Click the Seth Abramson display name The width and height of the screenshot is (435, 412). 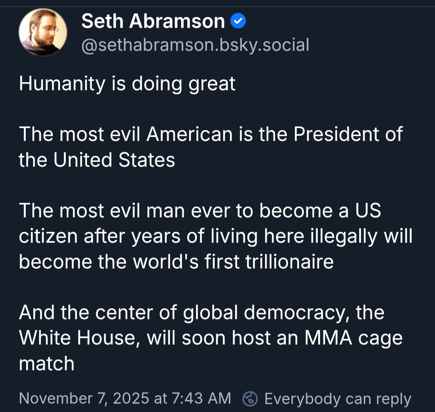coord(152,21)
